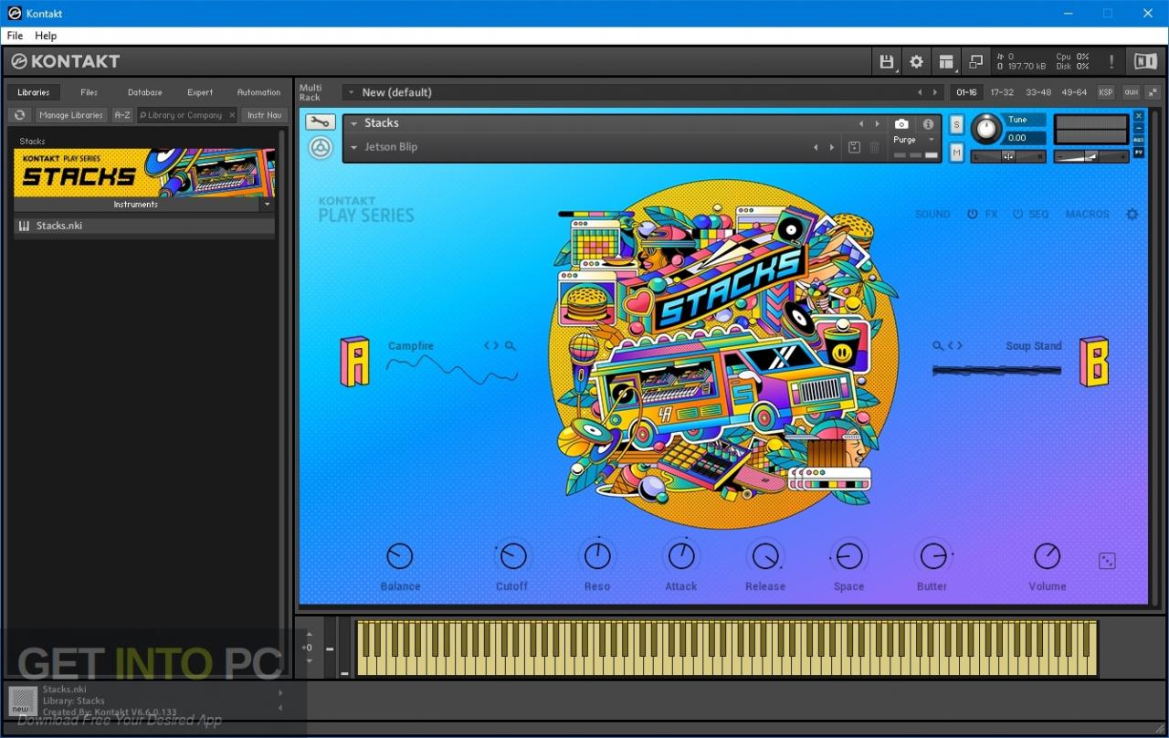The height and width of the screenshot is (738, 1169).
Task: Open Stacks settings cog next to MACROS
Action: pyautogui.click(x=1132, y=214)
